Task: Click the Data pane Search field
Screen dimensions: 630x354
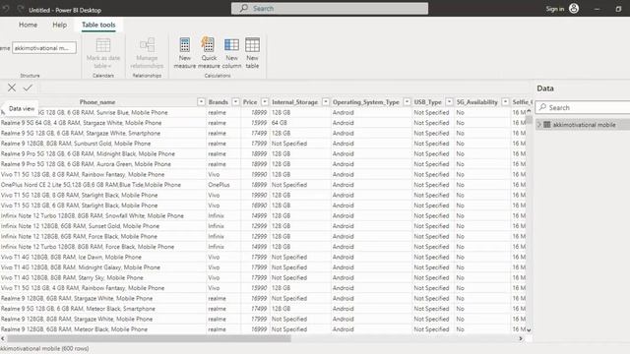Action: (x=583, y=107)
